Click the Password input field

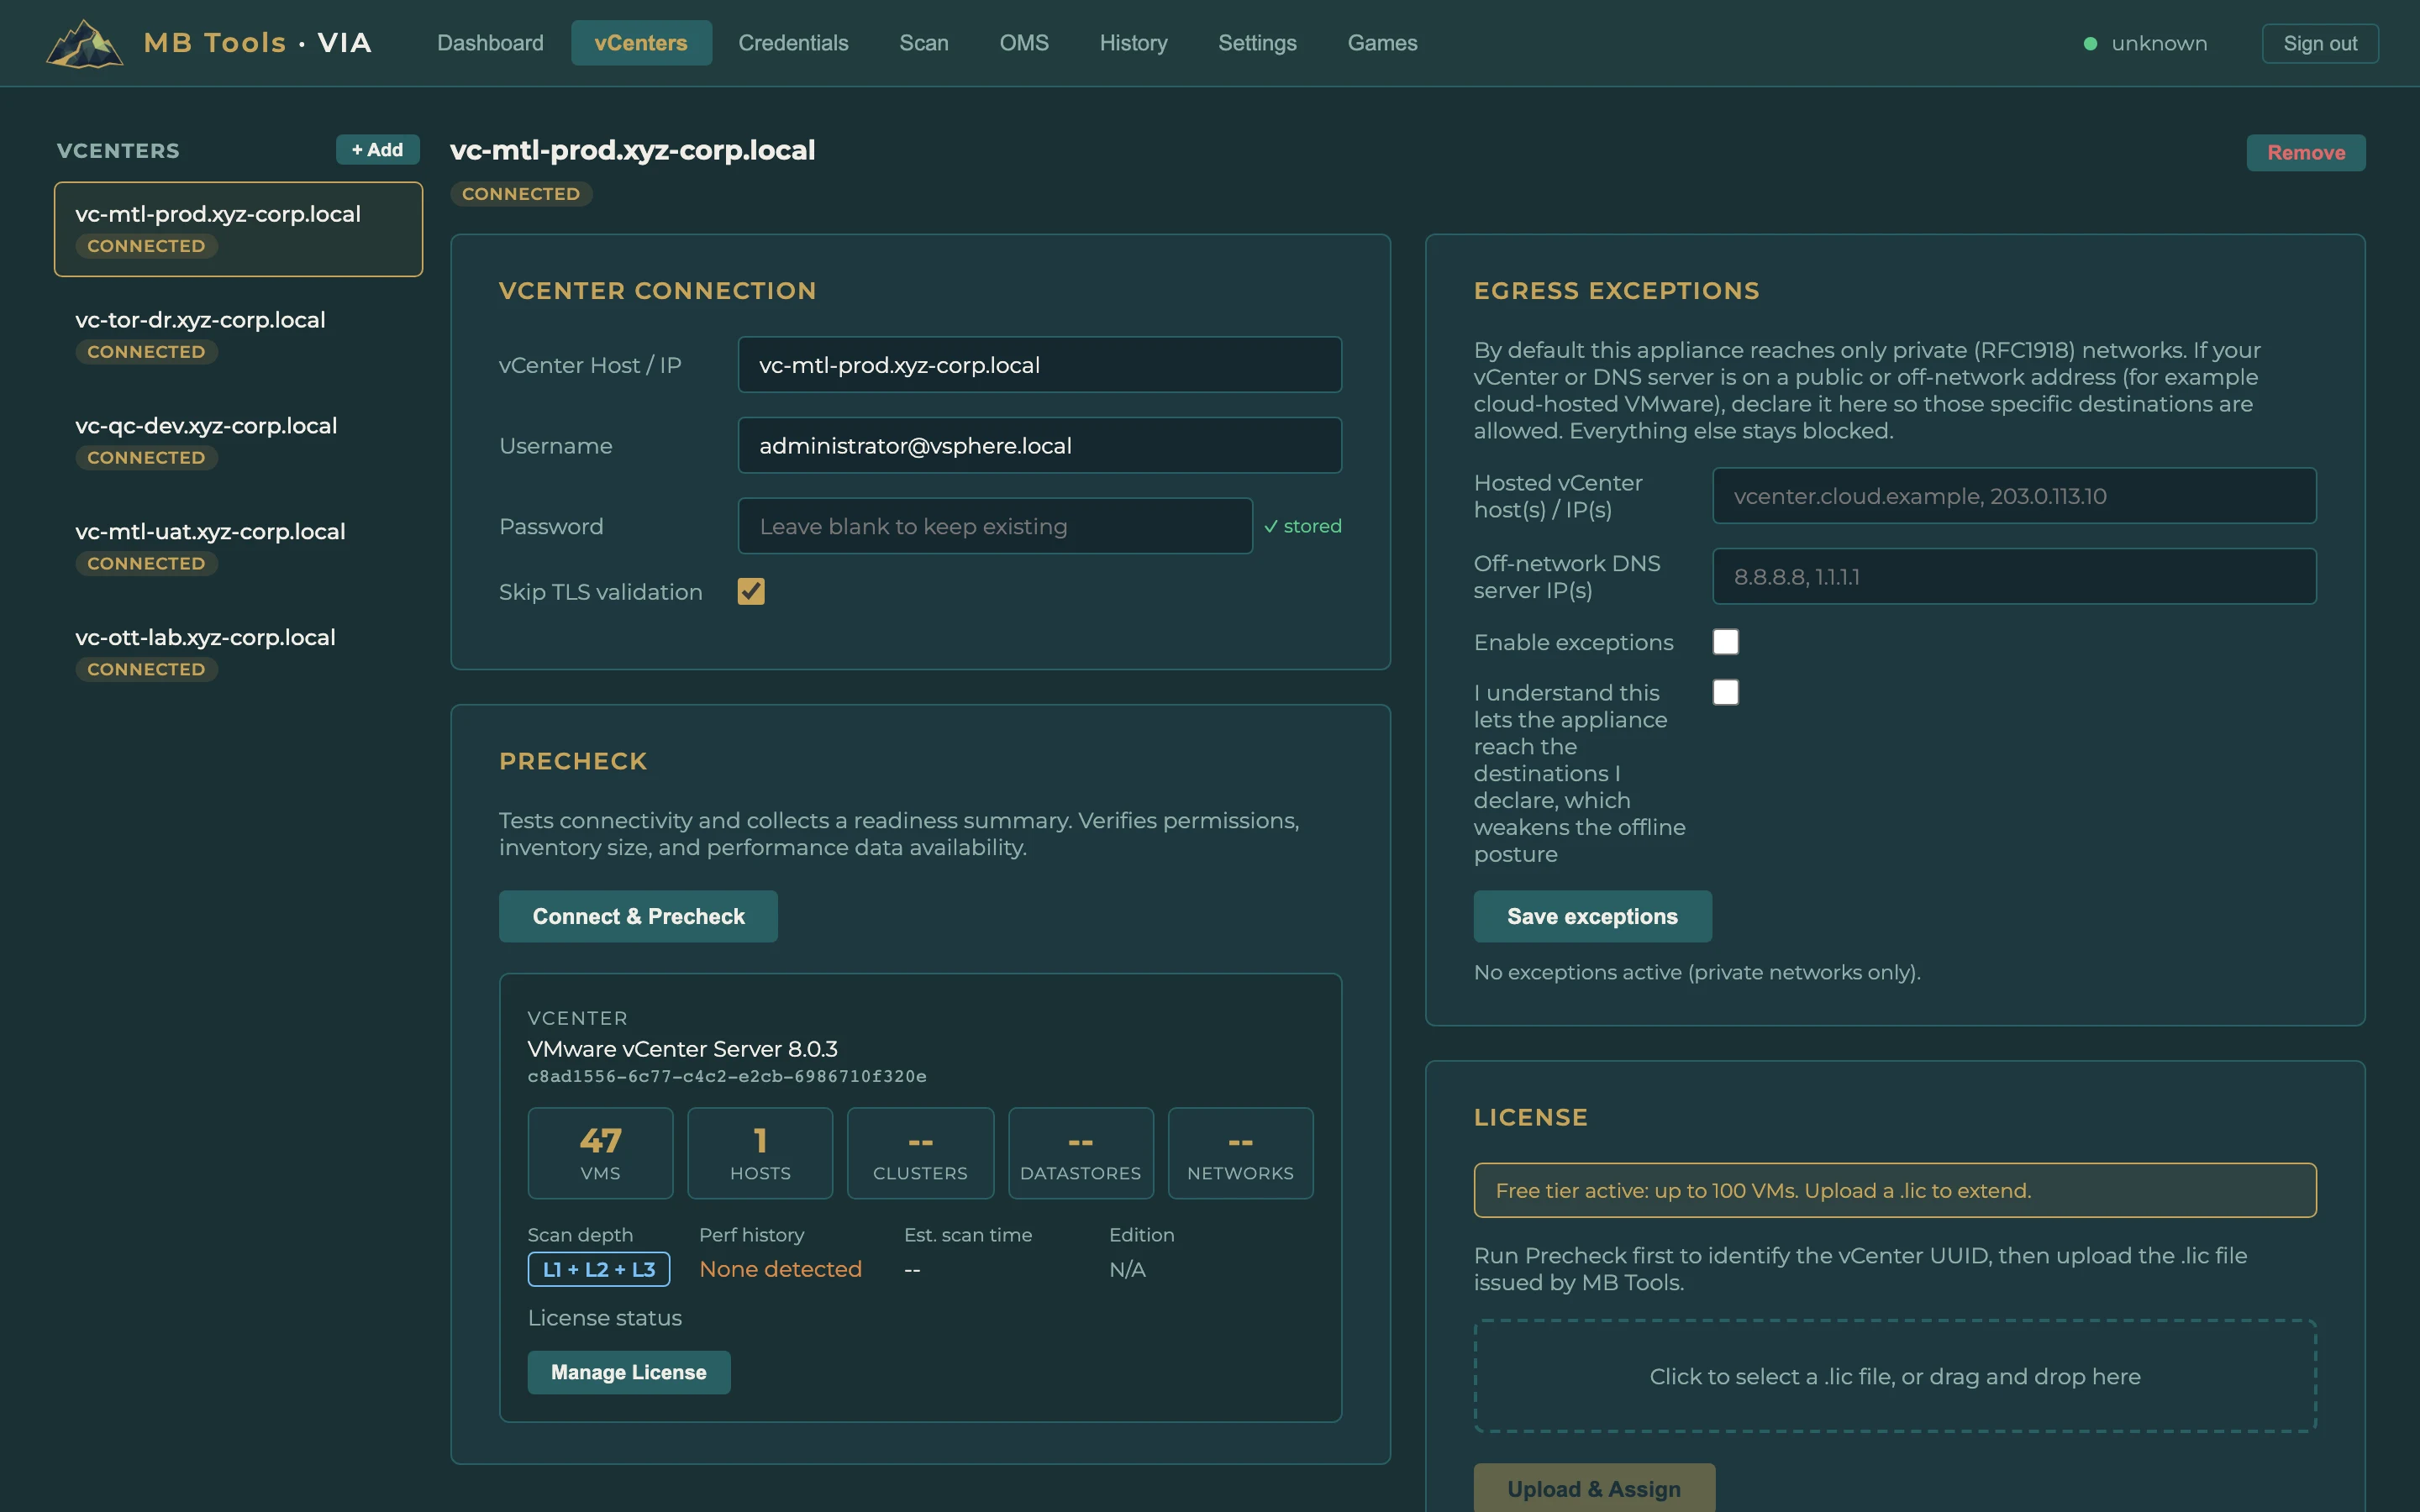point(995,526)
